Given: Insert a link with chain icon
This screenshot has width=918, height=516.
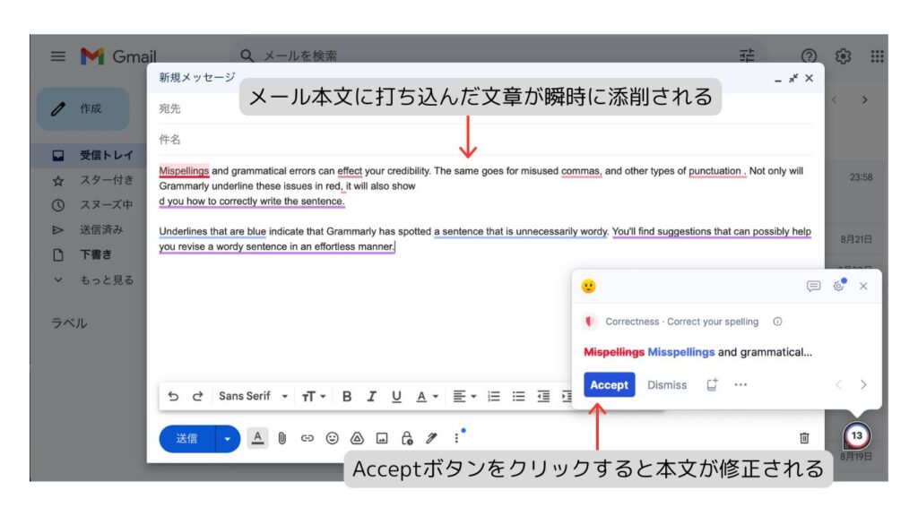Looking at the screenshot, I should click(x=307, y=438).
